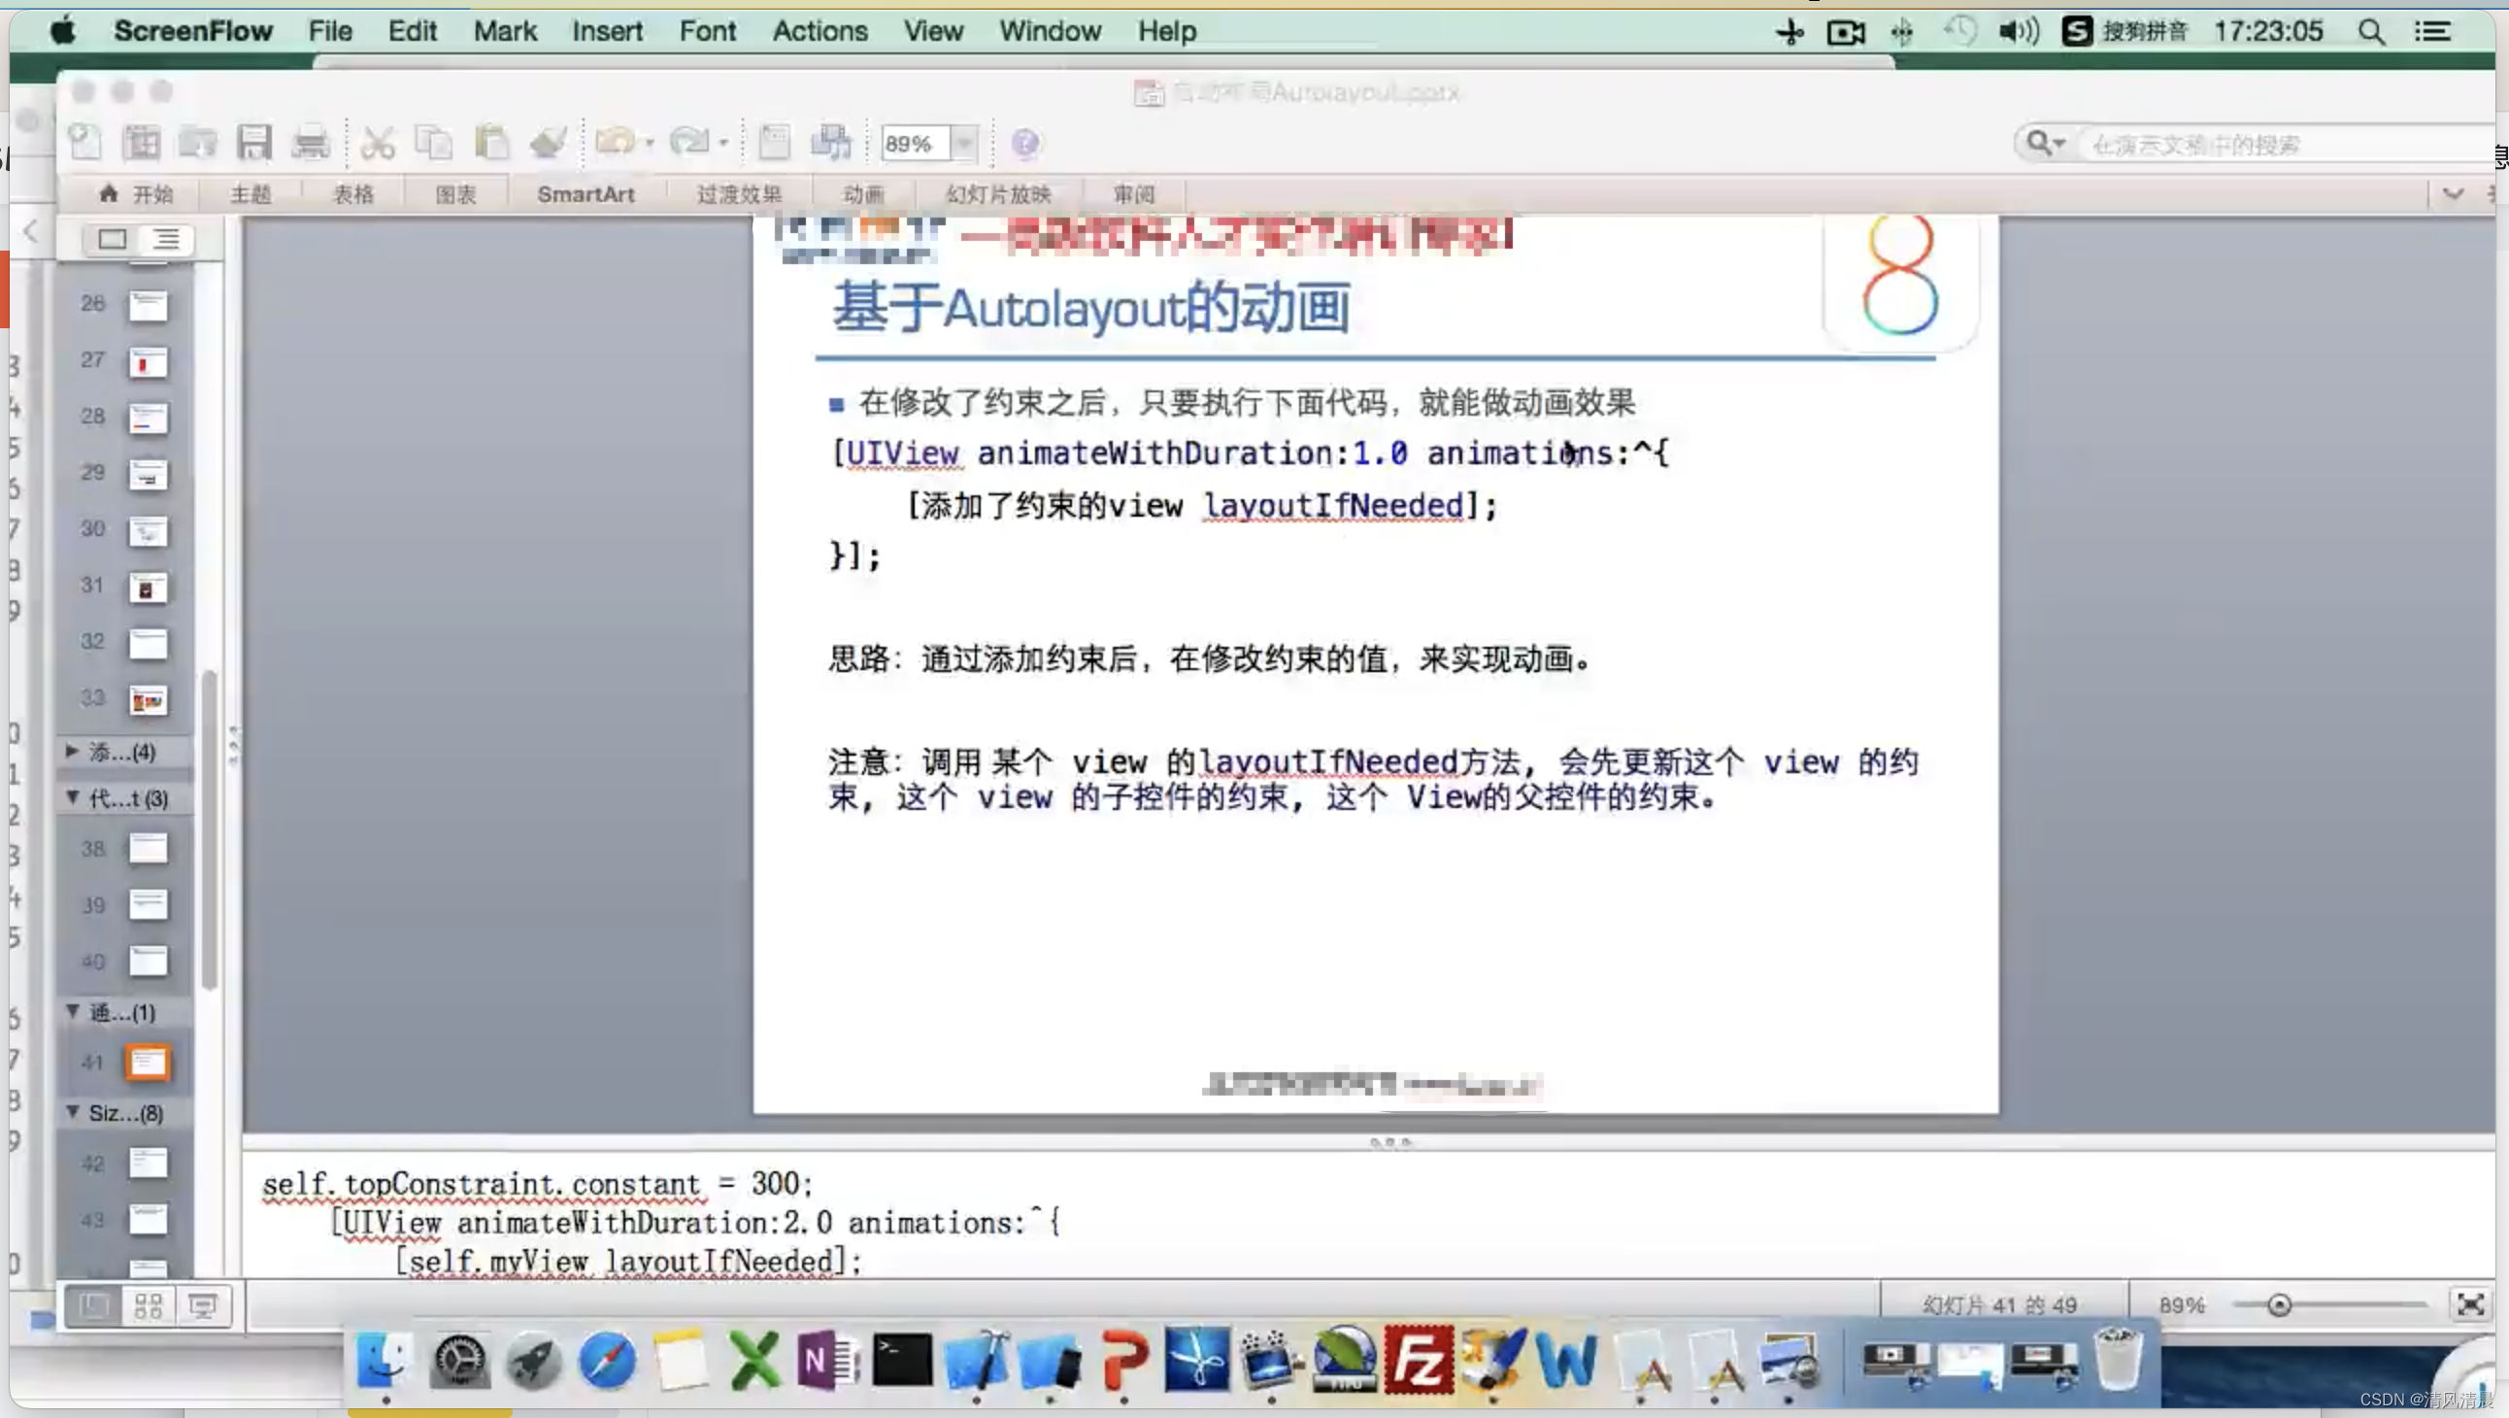Switch to 动画 ribbon tab
This screenshot has height=1418, width=2509.
pos(863,194)
